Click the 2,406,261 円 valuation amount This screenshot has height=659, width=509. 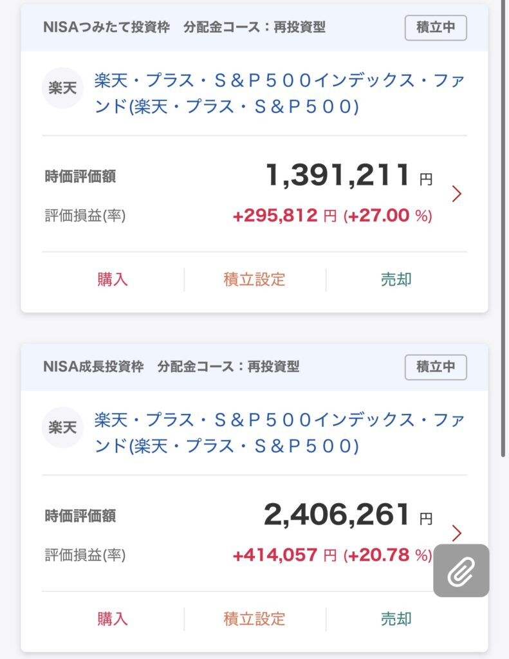coord(337,515)
